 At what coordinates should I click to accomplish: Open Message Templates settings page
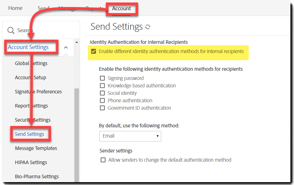36,148
